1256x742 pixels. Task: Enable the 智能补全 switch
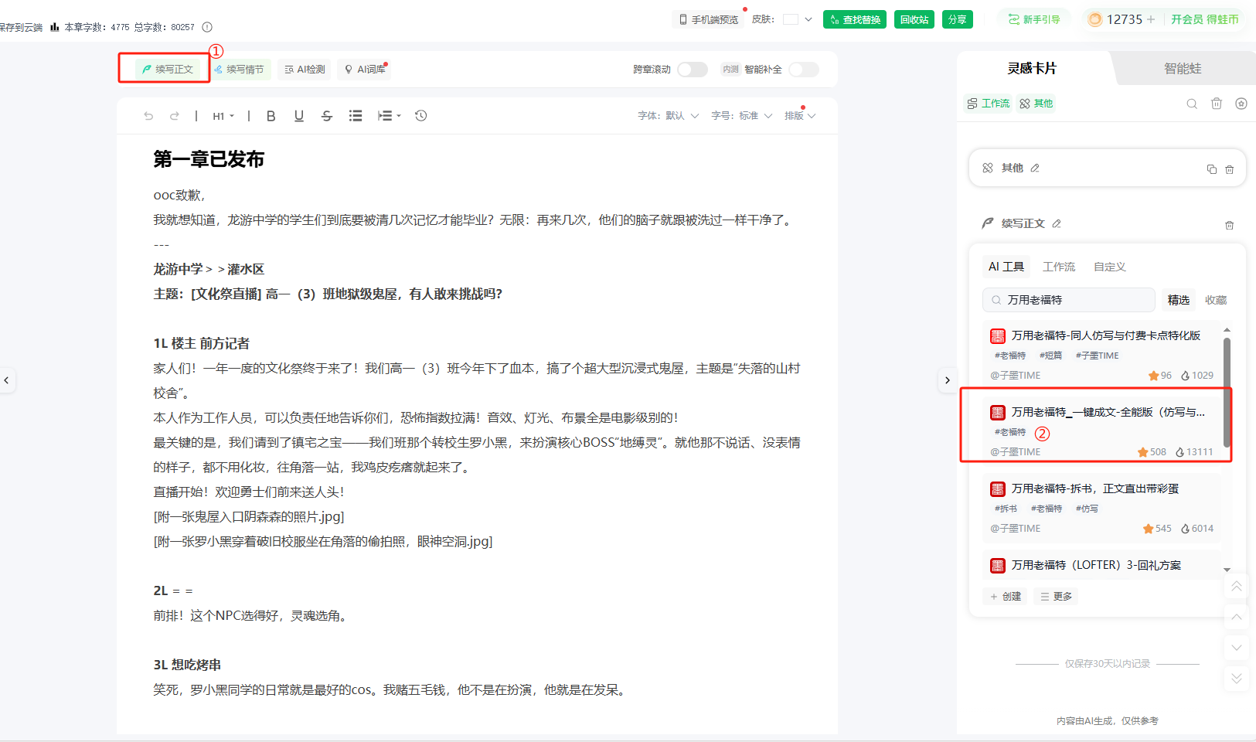point(804,70)
